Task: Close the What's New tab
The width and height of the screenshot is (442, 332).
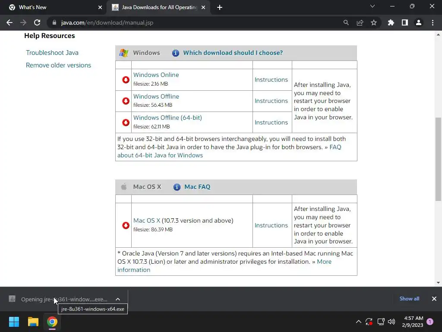Action: pos(100,7)
